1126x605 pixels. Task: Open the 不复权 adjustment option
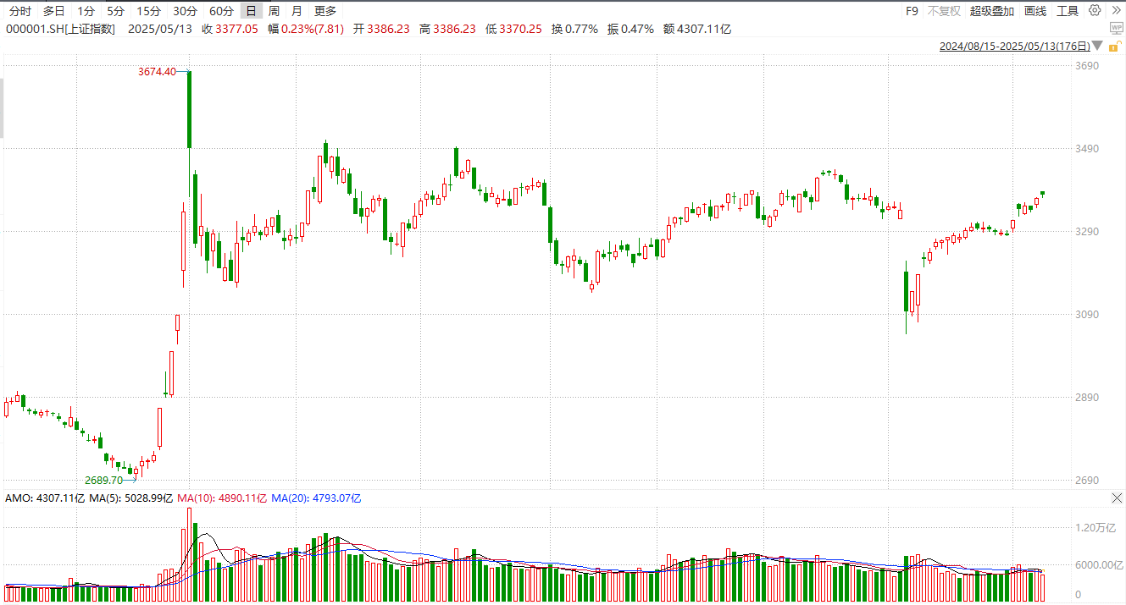pos(944,11)
